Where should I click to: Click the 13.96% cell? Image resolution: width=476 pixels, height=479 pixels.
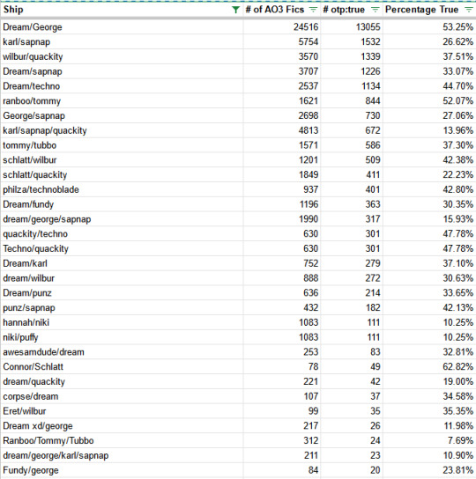(429, 130)
